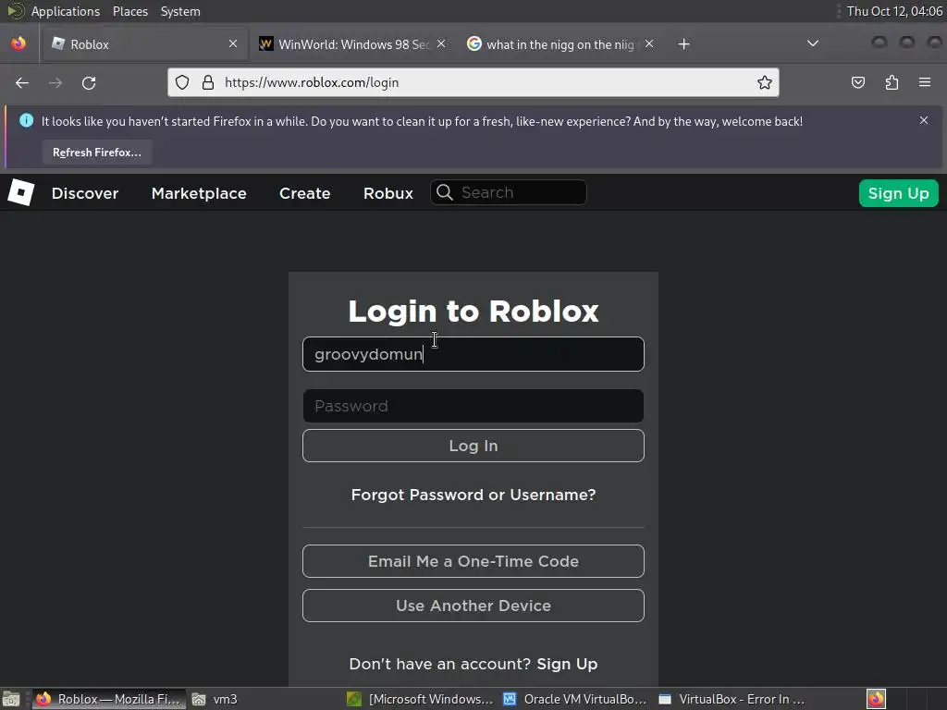
Task: Click the green Sign Up button
Action: tap(899, 193)
